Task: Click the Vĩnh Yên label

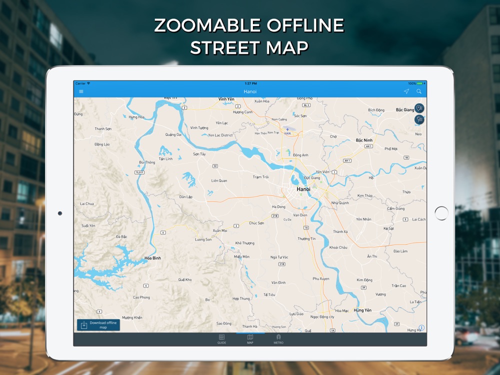Action: pyautogui.click(x=226, y=99)
